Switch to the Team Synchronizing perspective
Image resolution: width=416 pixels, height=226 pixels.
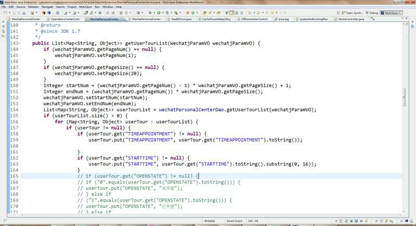point(353,12)
